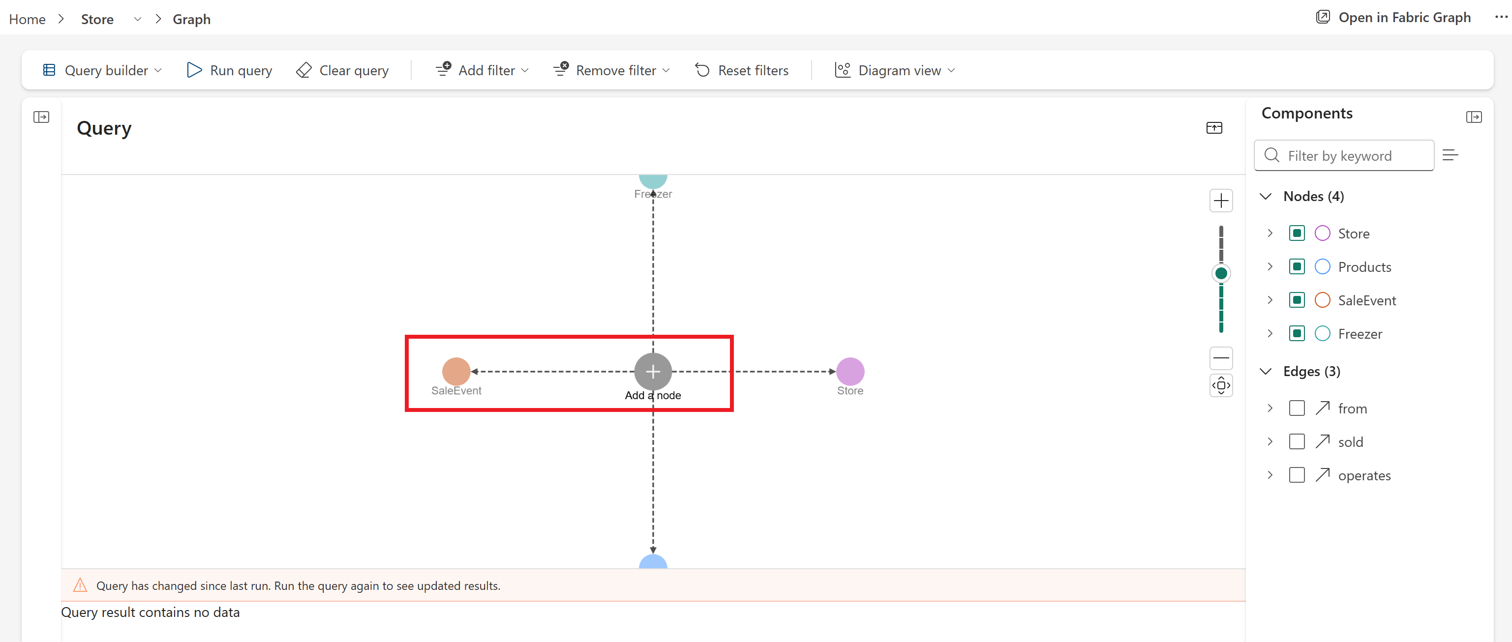
Task: Click the Add a node plus circle
Action: (x=653, y=372)
